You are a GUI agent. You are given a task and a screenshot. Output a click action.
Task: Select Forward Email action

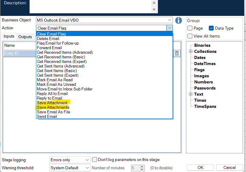[104, 48]
